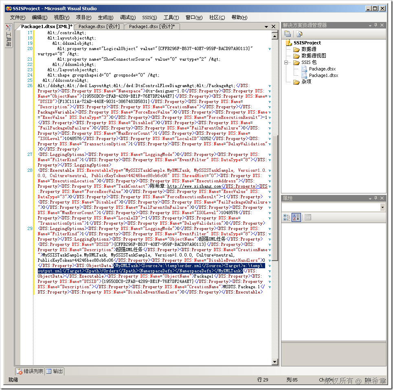
Task: Select the SSIS 包 folder
Action: pyautogui.click(x=309, y=62)
